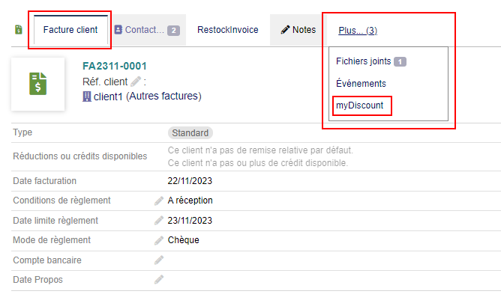The image size is (501, 306).
Task: Edit Compte bancaire with its pencil icon
Action: pos(159,260)
